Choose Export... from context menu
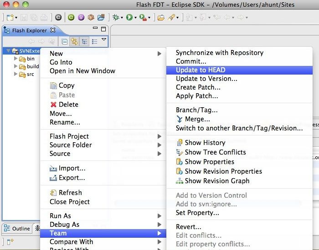The height and width of the screenshot is (250, 319). [103, 178]
